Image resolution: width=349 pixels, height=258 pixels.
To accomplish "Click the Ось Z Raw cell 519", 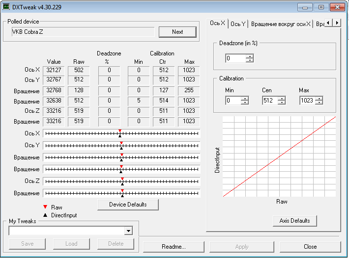I will (79, 111).
